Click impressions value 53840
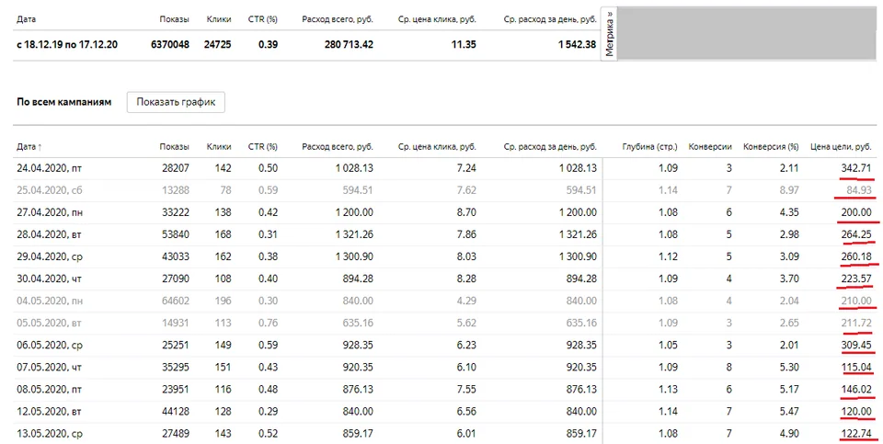This screenshot has height=444, width=883. pos(175,234)
